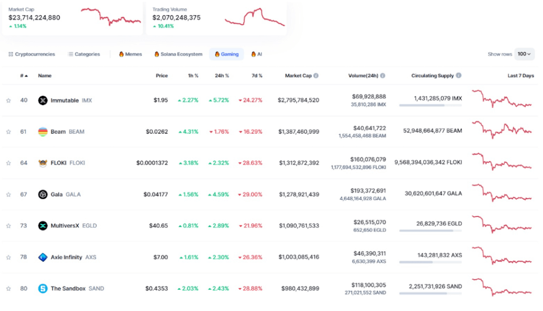Switch to Cryptocurrencies tab
The height and width of the screenshot is (311, 543).
pos(32,54)
